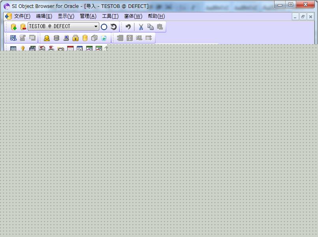Click the grey script icon next to SQL
The width and height of the screenshot is (318, 237).
(23, 38)
